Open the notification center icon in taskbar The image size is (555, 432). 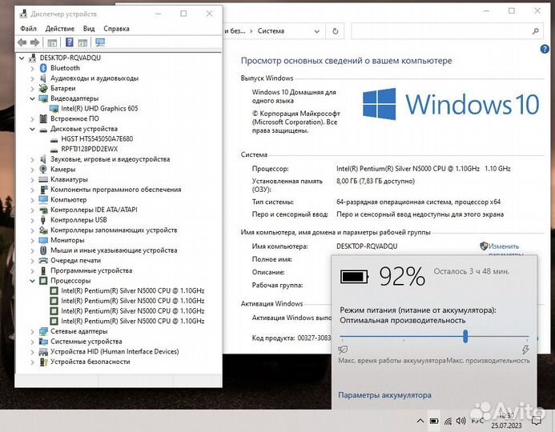click(x=537, y=421)
